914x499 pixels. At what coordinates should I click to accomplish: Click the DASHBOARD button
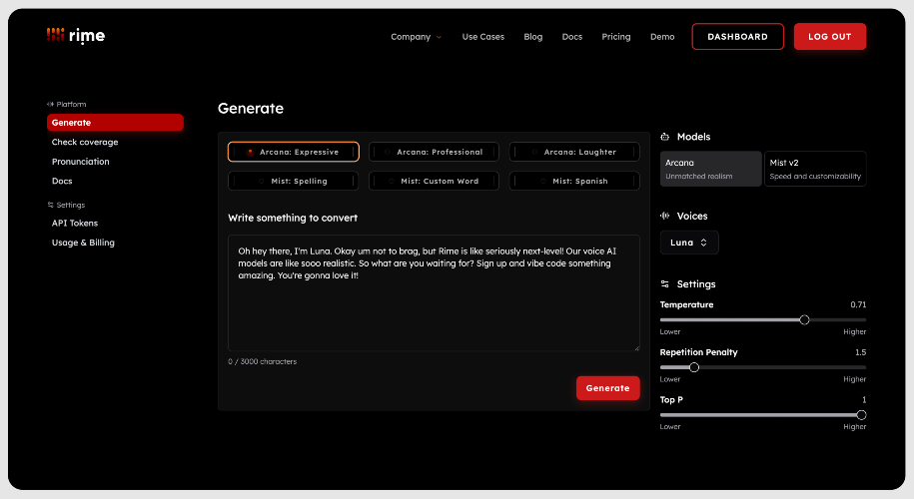[x=737, y=37]
